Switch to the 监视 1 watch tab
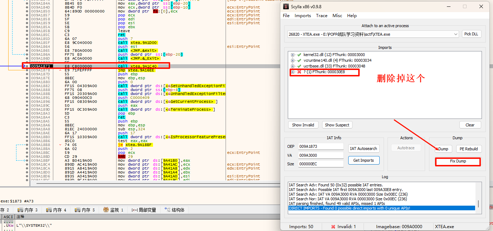This screenshot has width=493, height=231. (x=113, y=210)
